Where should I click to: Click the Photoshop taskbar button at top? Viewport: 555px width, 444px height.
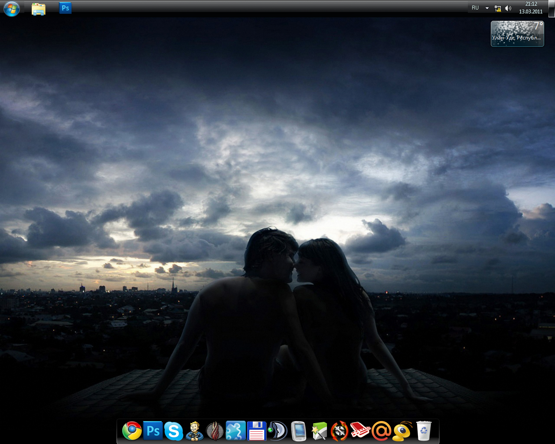(x=65, y=8)
